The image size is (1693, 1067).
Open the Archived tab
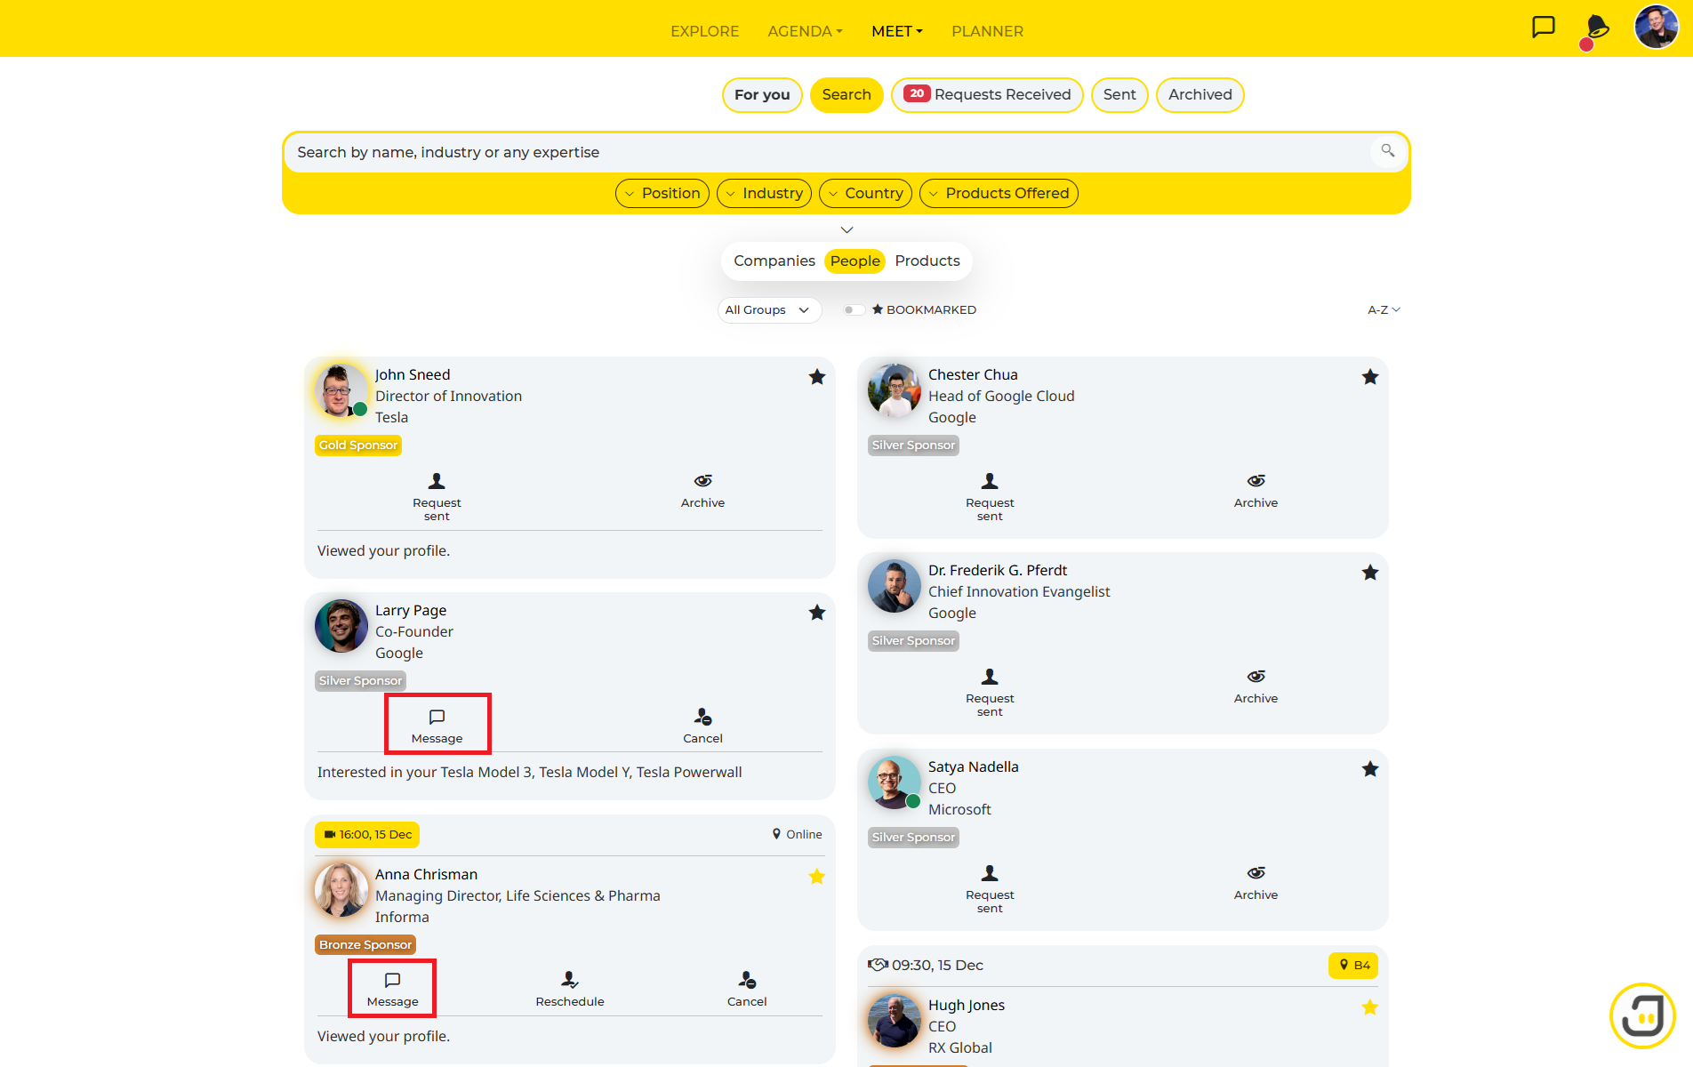pos(1200,95)
